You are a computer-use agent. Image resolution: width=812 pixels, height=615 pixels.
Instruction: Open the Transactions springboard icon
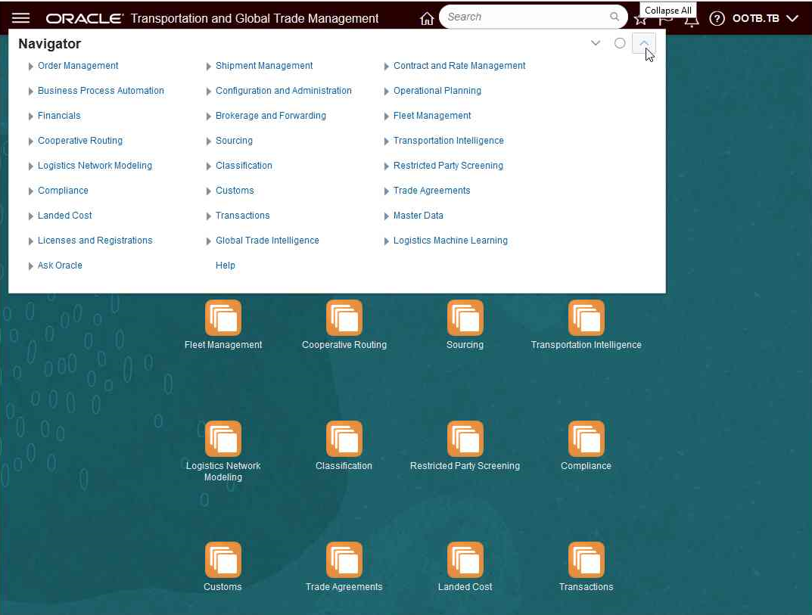586,560
